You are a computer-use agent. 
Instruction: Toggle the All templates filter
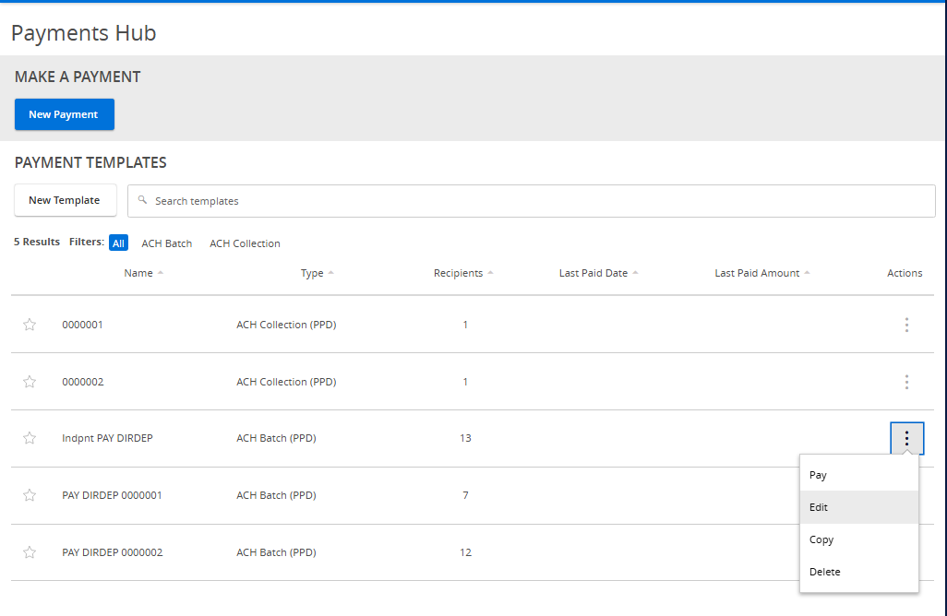(x=118, y=243)
